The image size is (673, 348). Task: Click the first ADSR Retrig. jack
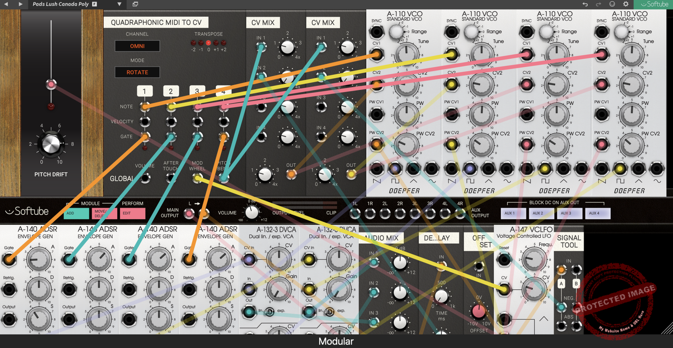point(9,289)
